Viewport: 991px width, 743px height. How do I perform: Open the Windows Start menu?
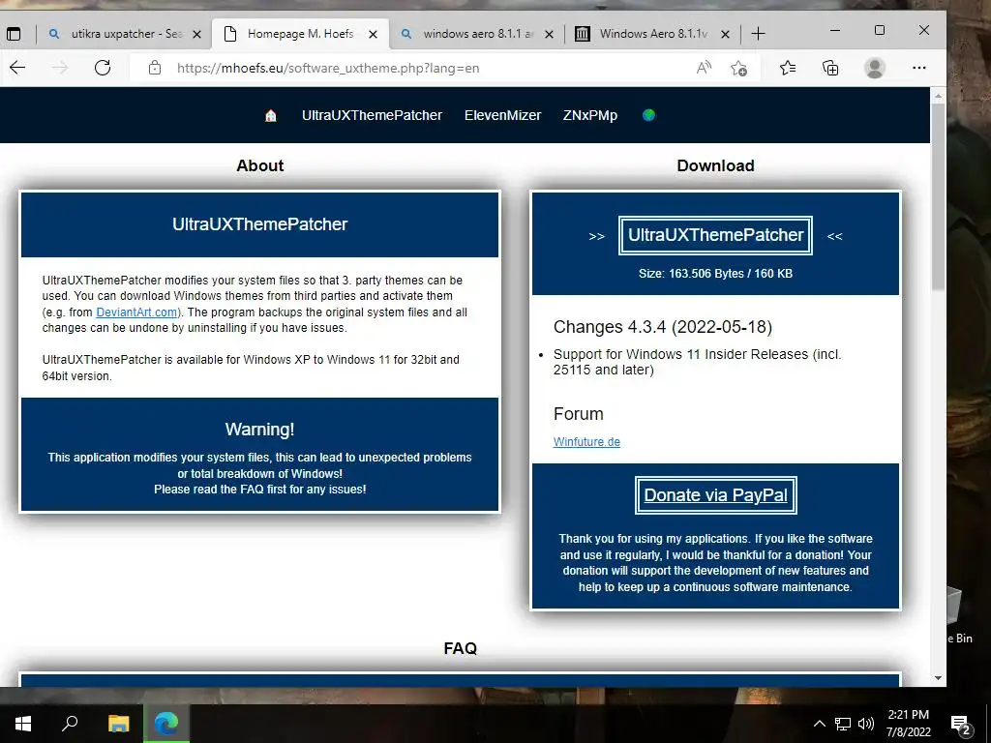pos(23,724)
